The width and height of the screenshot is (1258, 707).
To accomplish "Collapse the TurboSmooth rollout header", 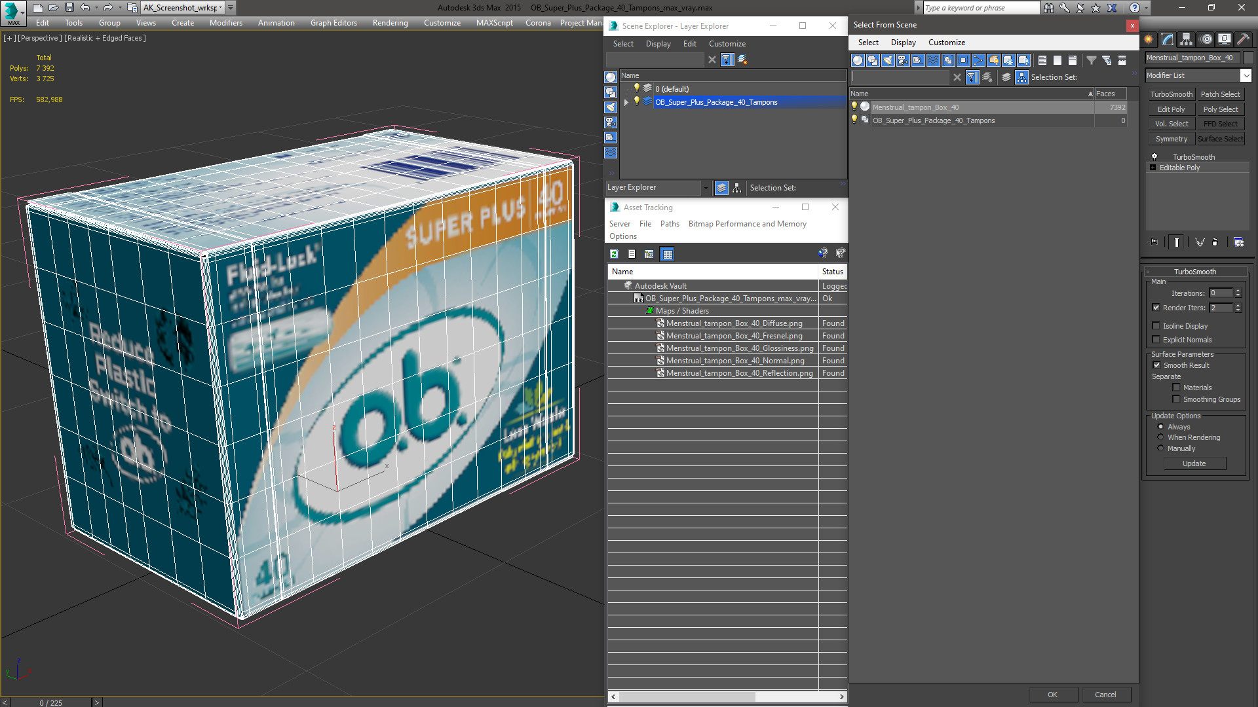I will 1194,272.
